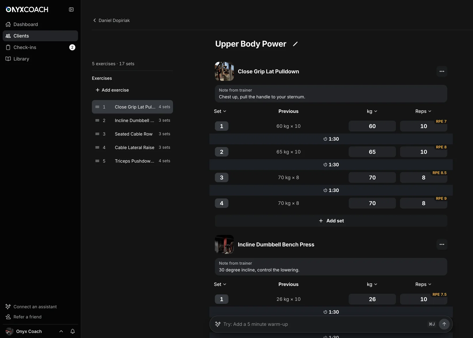This screenshot has width=473, height=338.
Task: Expand kg dropdown for Incline Dumbbell Bench Press
Action: tap(372, 285)
